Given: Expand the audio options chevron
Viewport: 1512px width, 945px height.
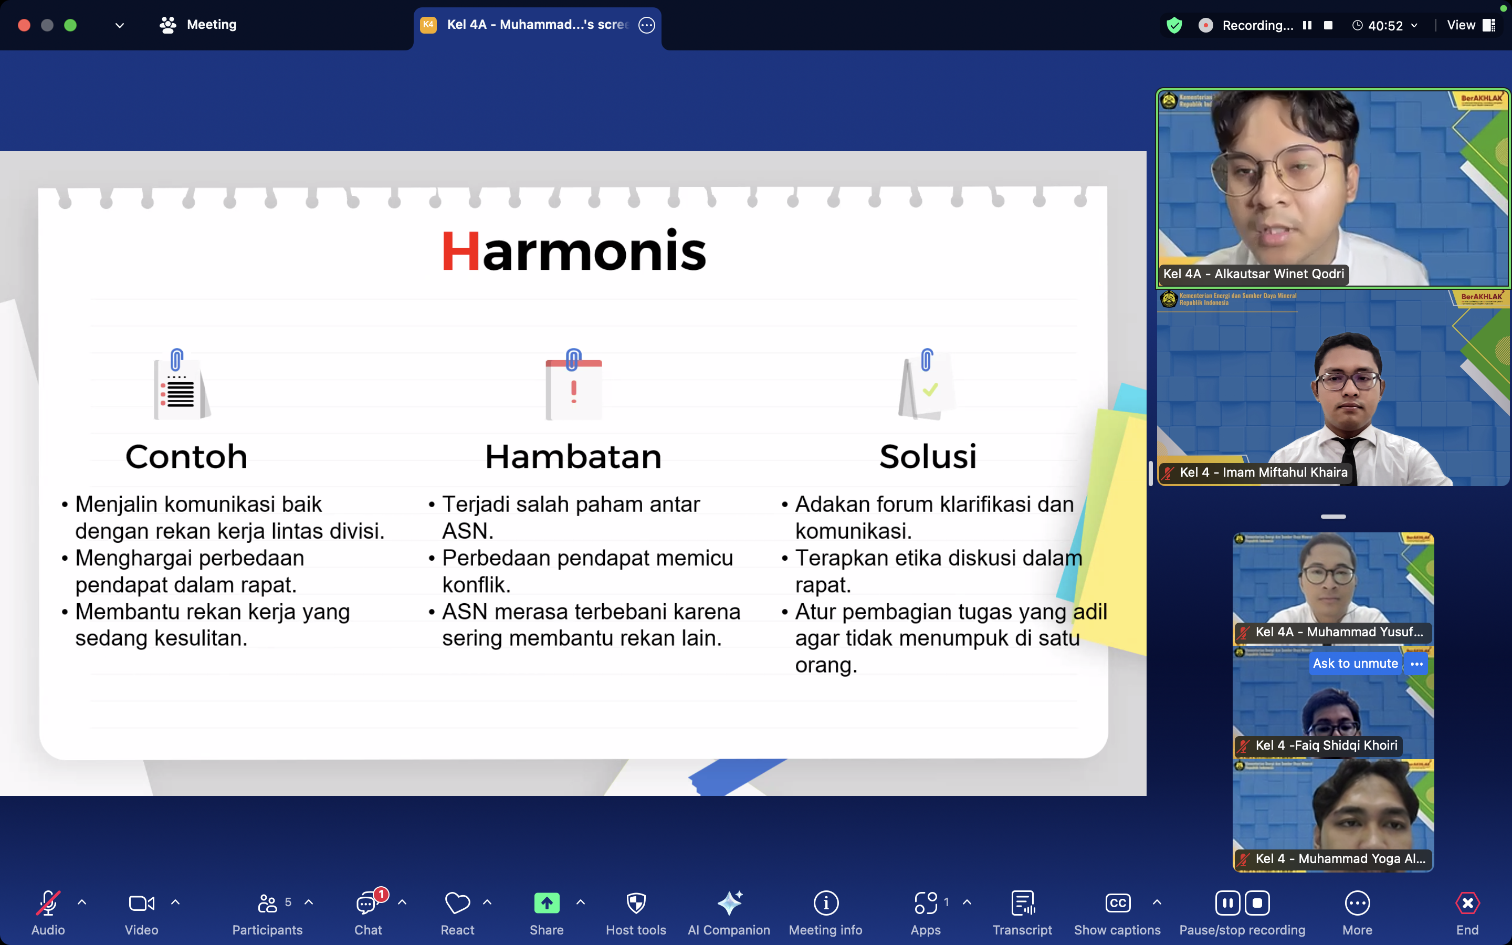Looking at the screenshot, I should pos(82,902).
